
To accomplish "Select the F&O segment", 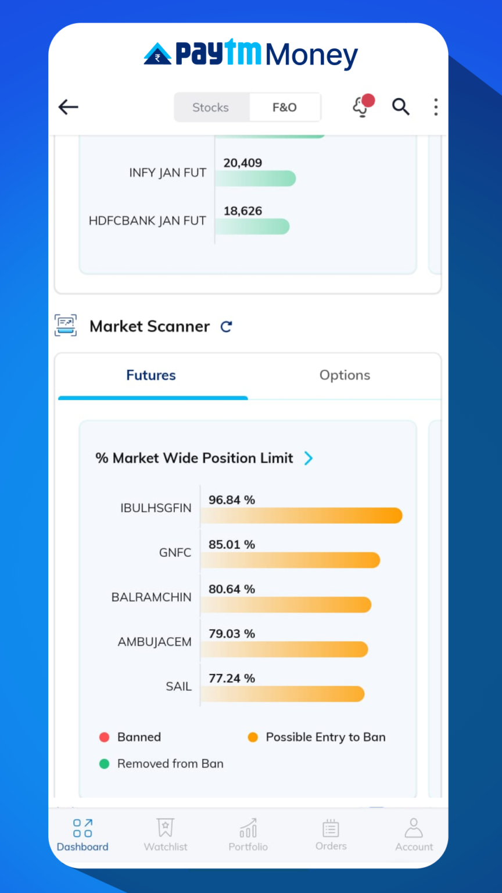I will [284, 107].
